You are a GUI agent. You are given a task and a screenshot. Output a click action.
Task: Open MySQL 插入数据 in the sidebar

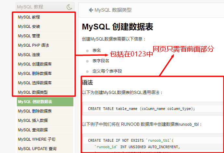[x=45, y=121]
